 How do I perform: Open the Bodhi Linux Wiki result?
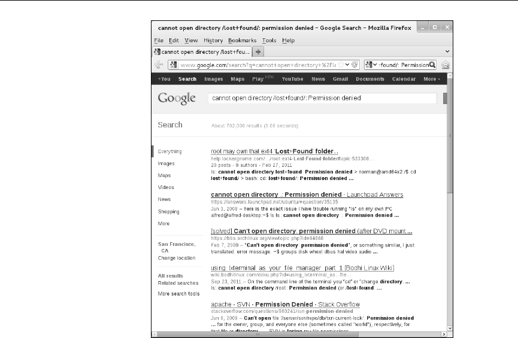pos(302,267)
